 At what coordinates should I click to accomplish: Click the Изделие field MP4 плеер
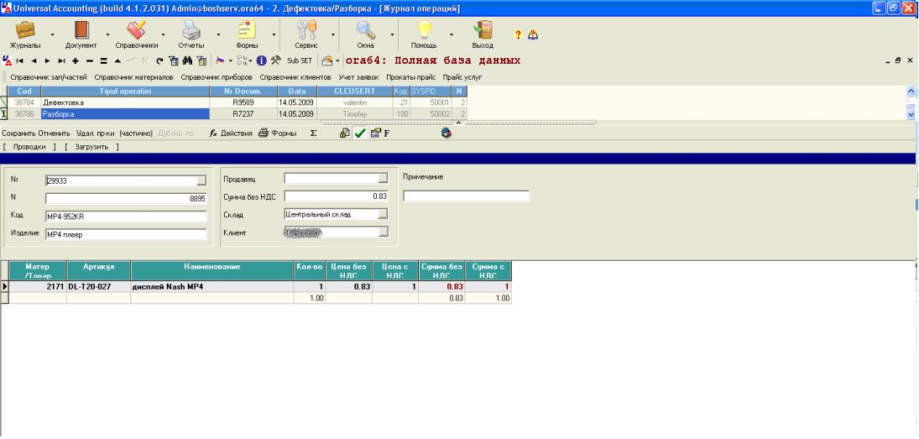pos(126,234)
